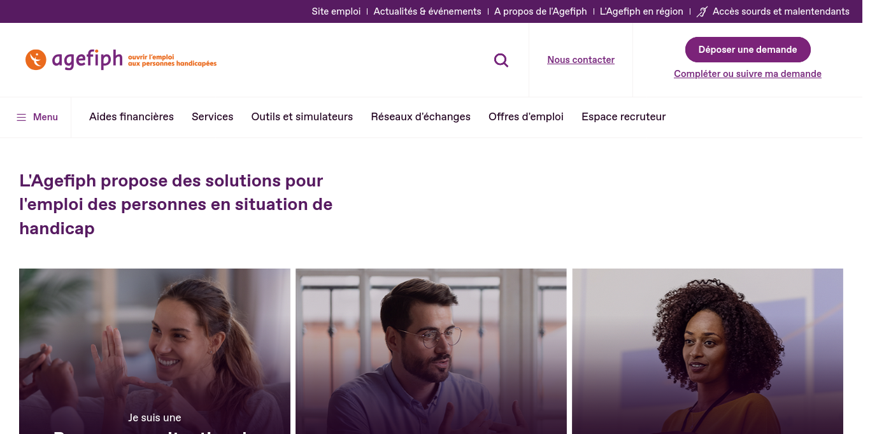The width and height of the screenshot is (870, 434).
Task: Go to A propos de l'Agefiph
Action: (x=541, y=11)
